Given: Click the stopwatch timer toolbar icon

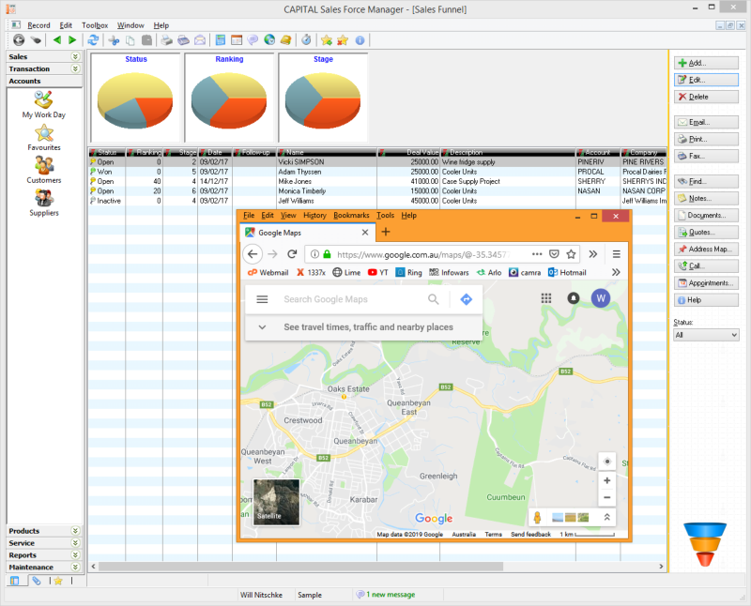Looking at the screenshot, I should 307,40.
